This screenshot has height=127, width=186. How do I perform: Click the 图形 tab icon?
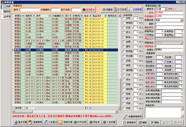tap(5, 11)
